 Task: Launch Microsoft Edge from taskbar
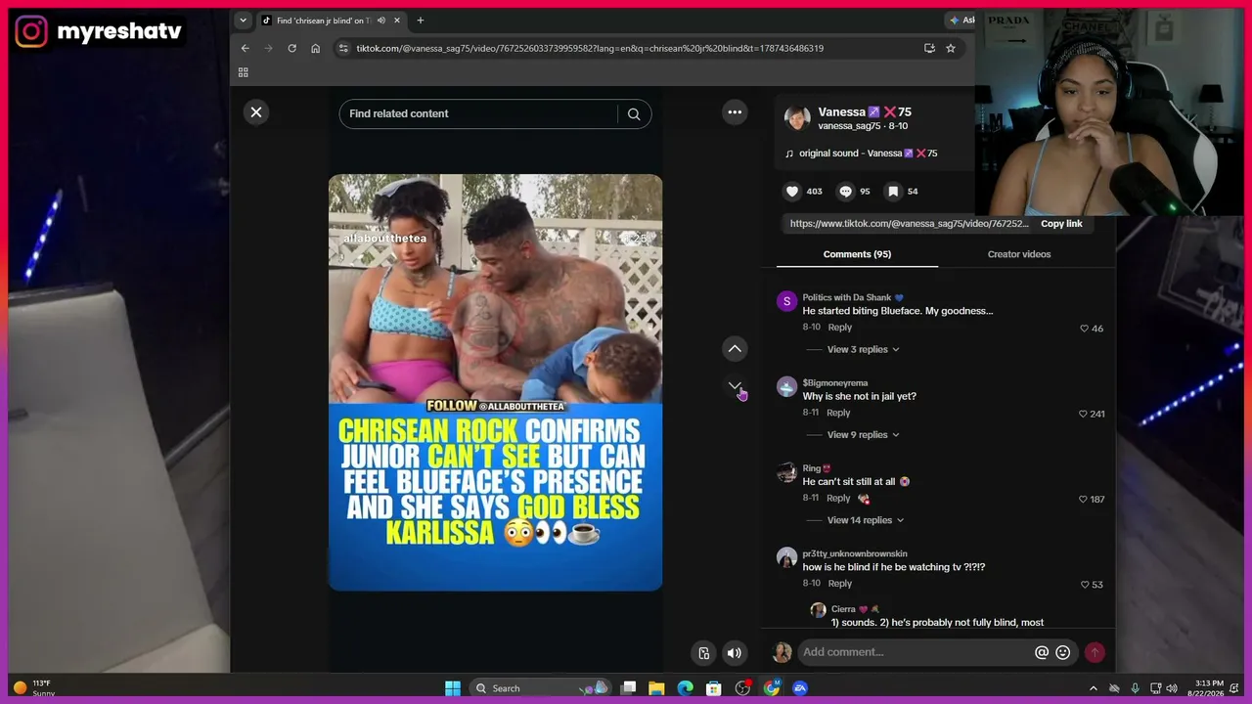coord(686,688)
